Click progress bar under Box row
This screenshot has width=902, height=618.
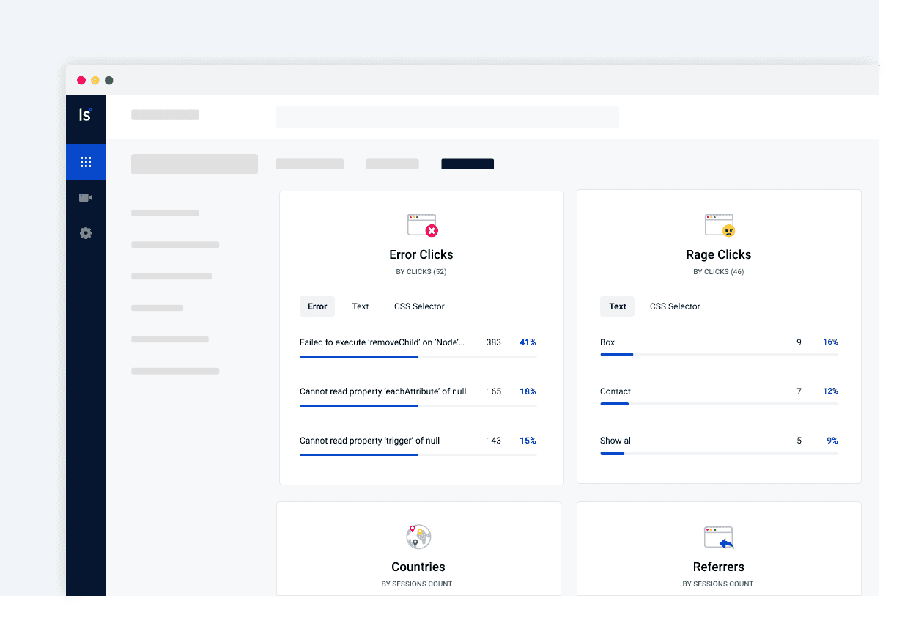[x=719, y=355]
